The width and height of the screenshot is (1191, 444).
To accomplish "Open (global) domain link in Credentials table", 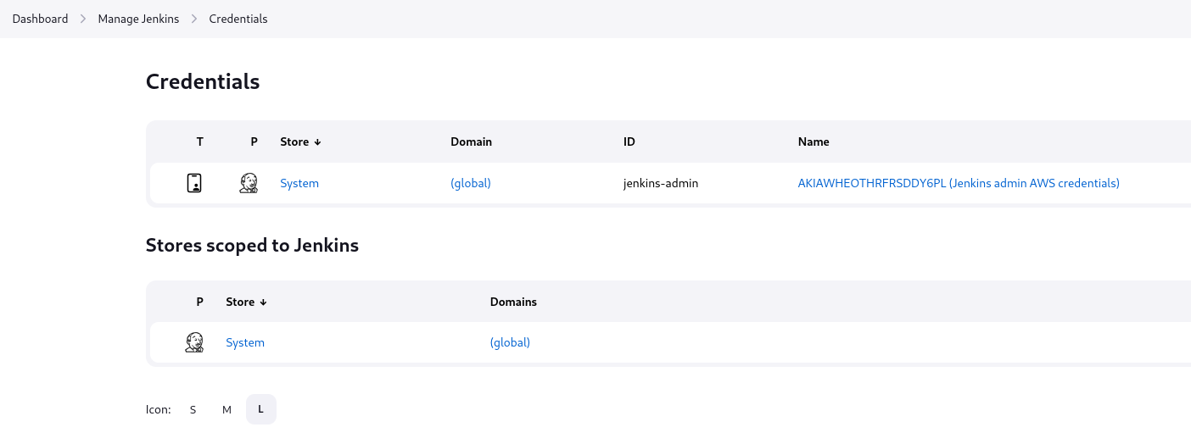I will coord(471,183).
